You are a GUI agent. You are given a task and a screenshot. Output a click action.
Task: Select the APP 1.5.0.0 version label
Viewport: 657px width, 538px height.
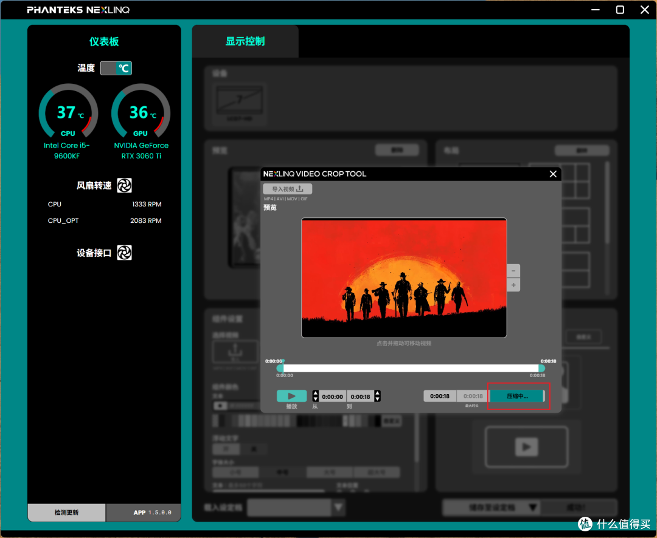click(x=152, y=512)
